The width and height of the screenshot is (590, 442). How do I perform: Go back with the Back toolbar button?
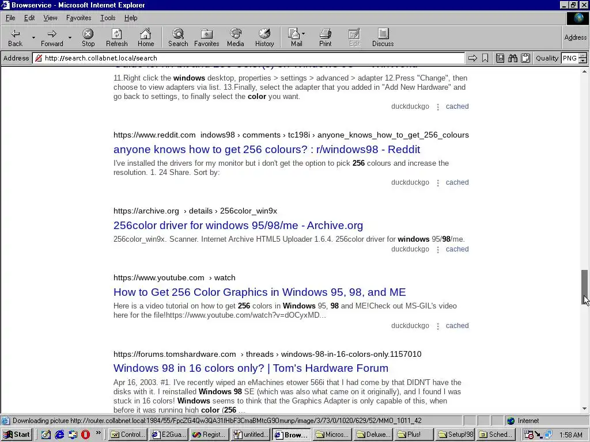(x=15, y=37)
